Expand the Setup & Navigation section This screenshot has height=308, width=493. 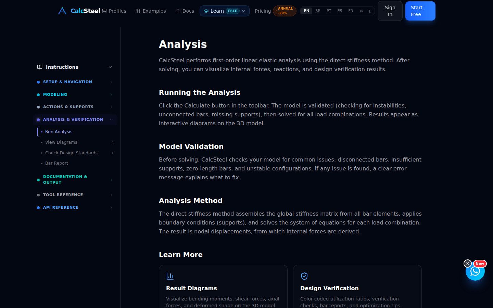pyautogui.click(x=75, y=82)
